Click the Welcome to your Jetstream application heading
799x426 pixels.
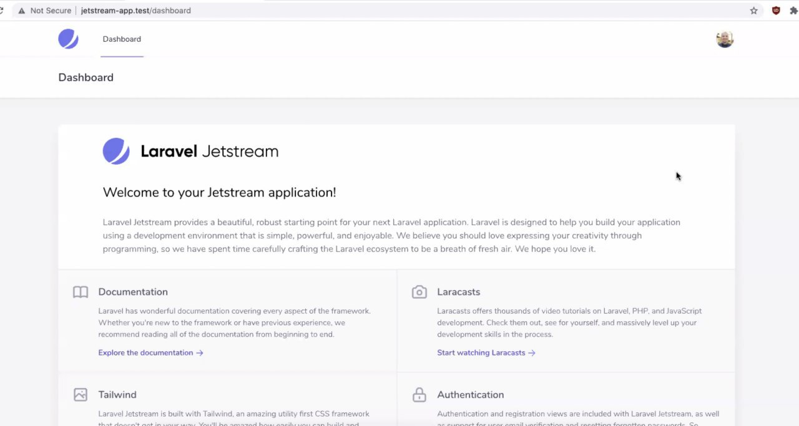coord(219,192)
